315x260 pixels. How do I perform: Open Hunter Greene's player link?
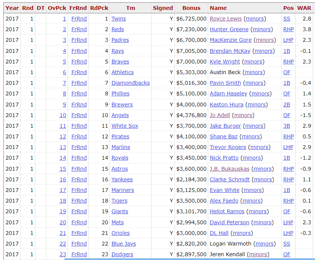point(229,29)
